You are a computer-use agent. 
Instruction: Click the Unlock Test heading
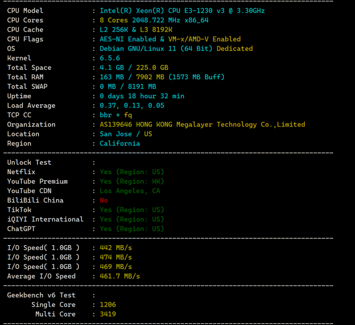point(29,162)
